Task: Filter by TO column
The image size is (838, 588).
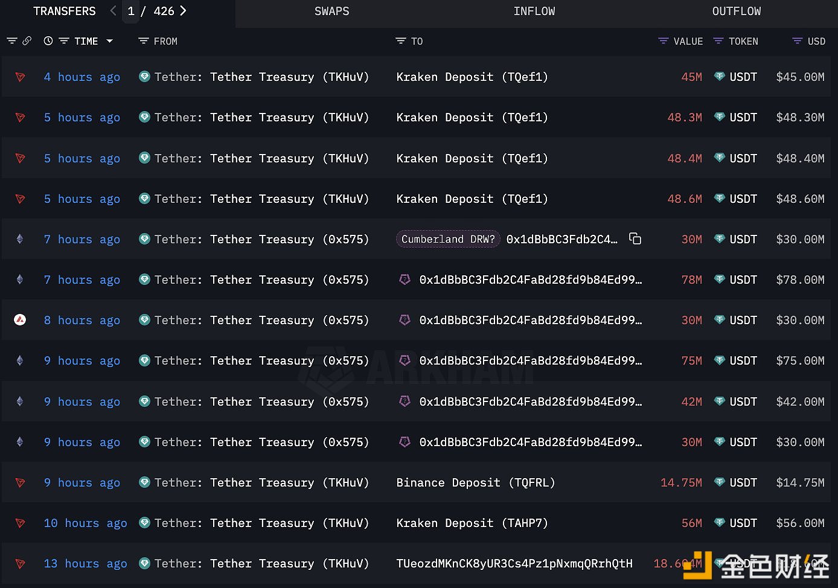Action: point(400,41)
